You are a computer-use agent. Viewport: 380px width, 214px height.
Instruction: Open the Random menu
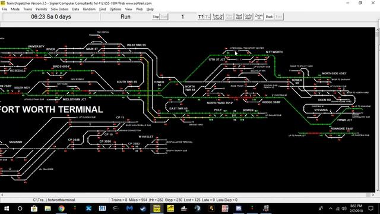click(x=89, y=10)
